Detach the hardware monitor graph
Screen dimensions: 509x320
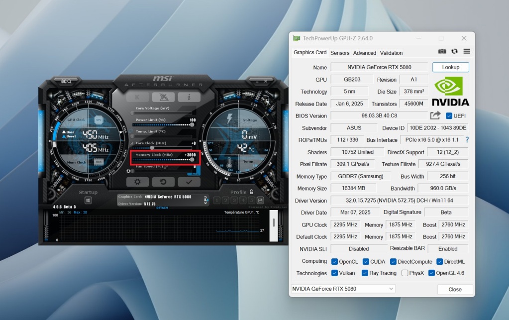coord(162,208)
